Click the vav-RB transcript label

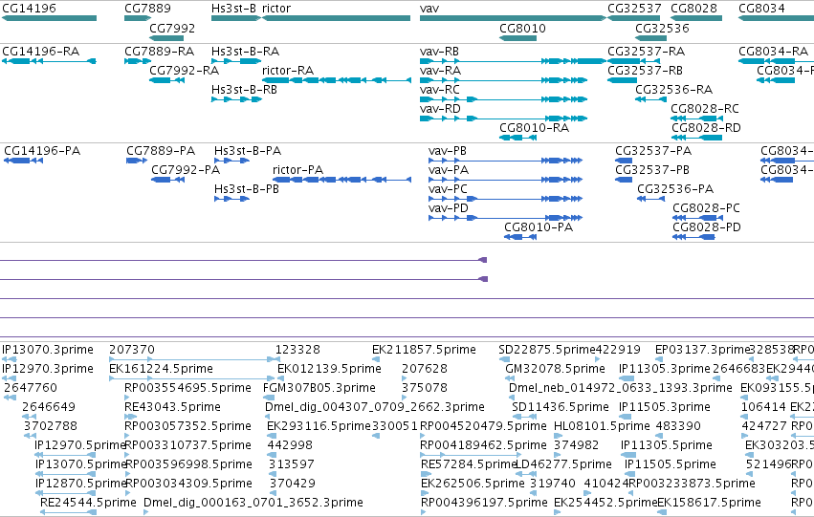(x=439, y=52)
